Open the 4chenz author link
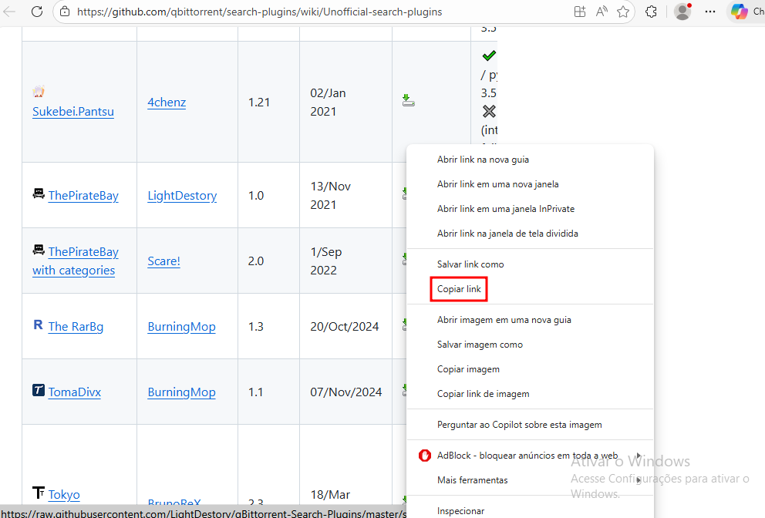Screen dimensions: 765x518 (x=167, y=102)
